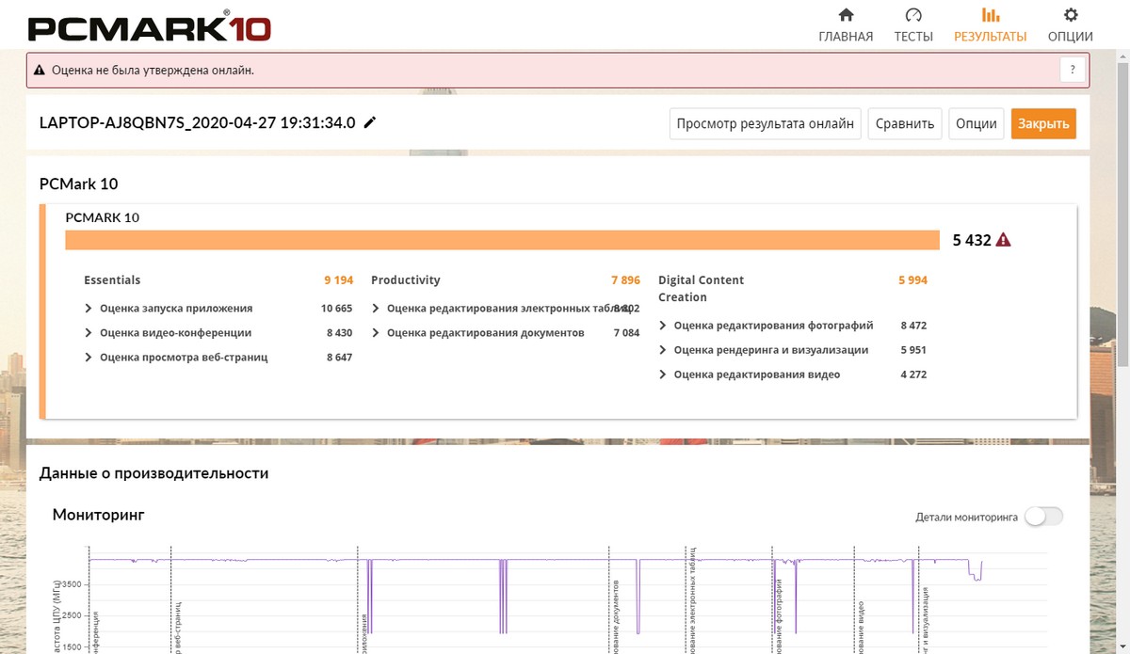Screen dimensions: 1130x654
Task: Click the gauge icon above ТЕСТЫ
Action: click(x=913, y=15)
